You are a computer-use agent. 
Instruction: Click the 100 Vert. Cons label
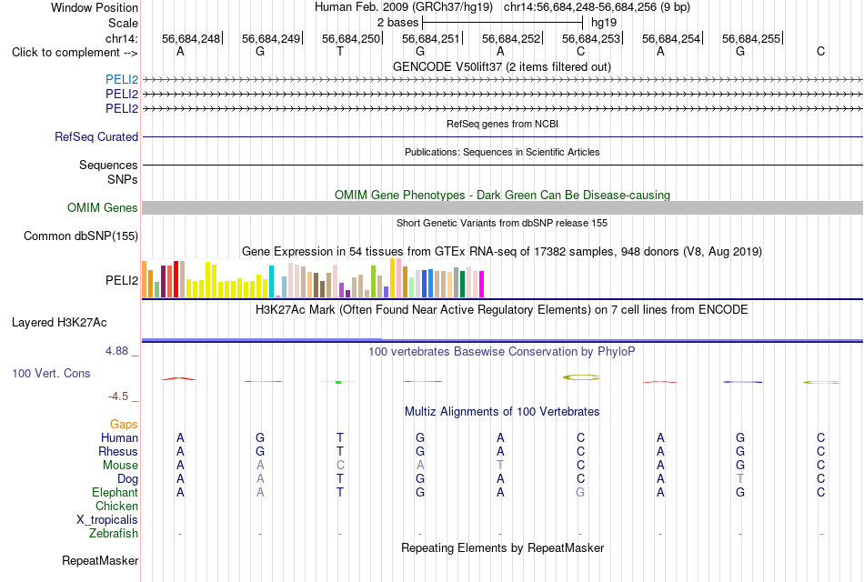point(51,373)
